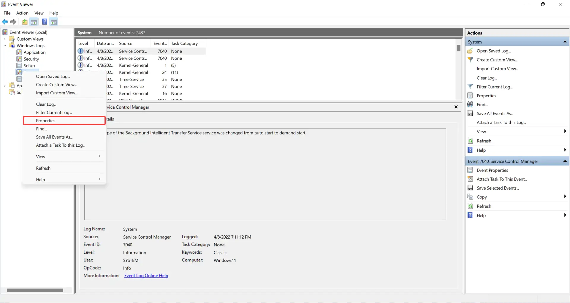The height and width of the screenshot is (303, 570).
Task: Open the Action menu in menu bar
Action: click(x=22, y=13)
